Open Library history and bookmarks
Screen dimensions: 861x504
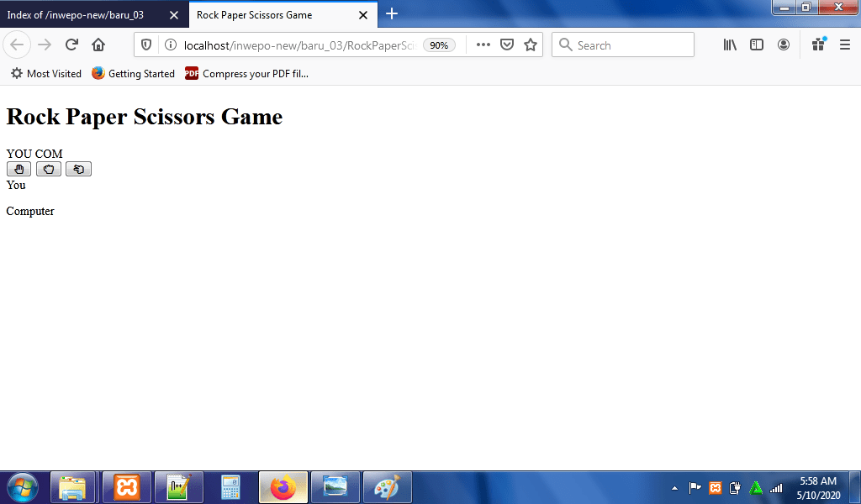pyautogui.click(x=730, y=45)
